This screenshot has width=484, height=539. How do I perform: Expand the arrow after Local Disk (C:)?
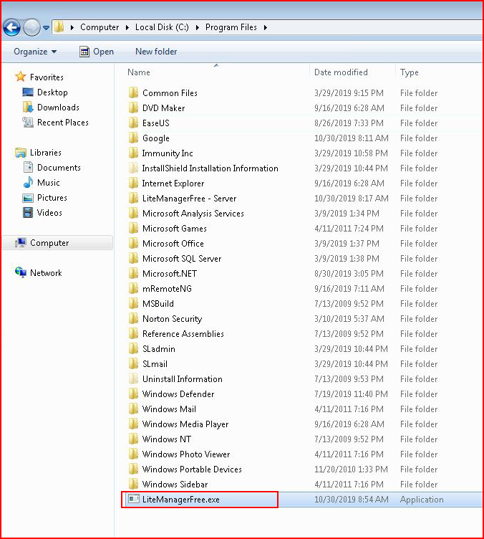(x=198, y=27)
